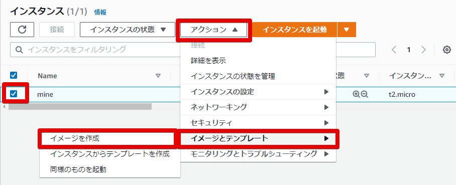The height and width of the screenshot is (185, 456).
Task: Collapse the アクション dropdown menu
Action: 214,30
